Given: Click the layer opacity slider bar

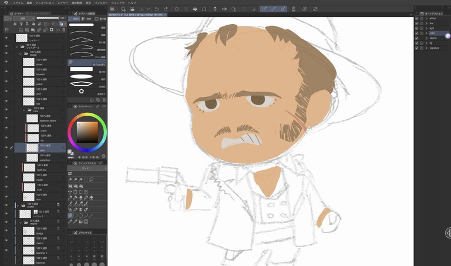Looking at the screenshot, I should coord(48,18).
